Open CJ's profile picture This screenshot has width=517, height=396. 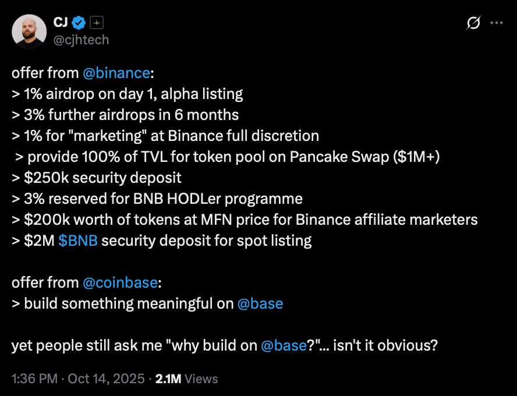pos(29,31)
